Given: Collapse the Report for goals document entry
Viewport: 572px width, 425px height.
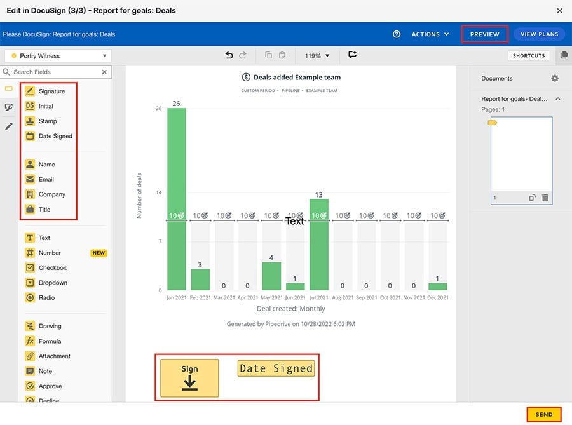Looking at the screenshot, I should [x=557, y=98].
